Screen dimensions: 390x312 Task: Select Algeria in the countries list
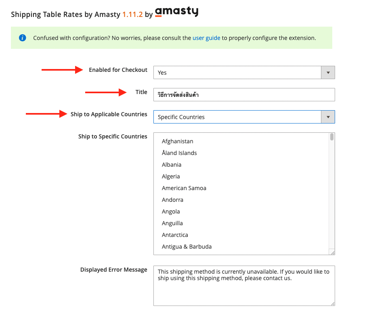pos(171,176)
